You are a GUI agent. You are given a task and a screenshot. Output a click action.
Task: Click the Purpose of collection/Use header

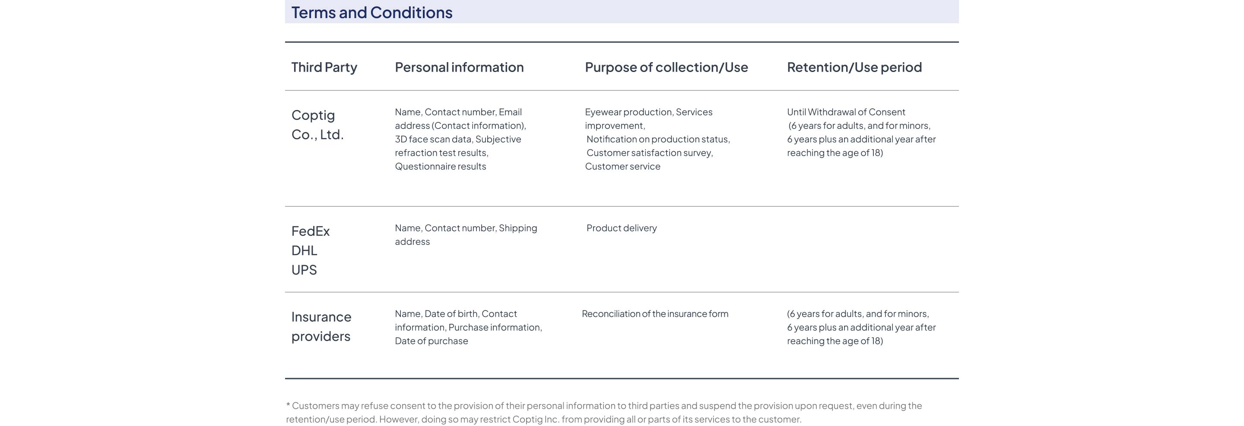point(666,67)
